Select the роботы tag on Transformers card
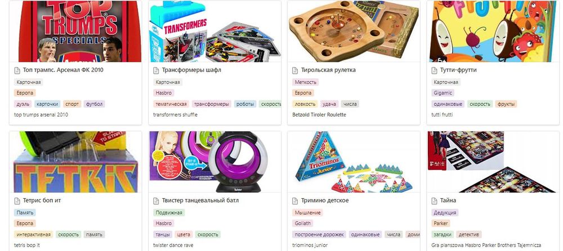The height and width of the screenshot is (251, 563). coord(245,104)
